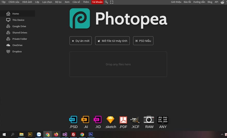Open File Explorer from the taskbar

pyautogui.click(x=21, y=135)
